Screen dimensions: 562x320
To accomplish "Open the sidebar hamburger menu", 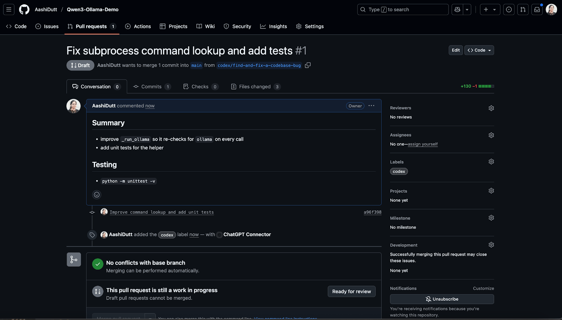I will [9, 9].
